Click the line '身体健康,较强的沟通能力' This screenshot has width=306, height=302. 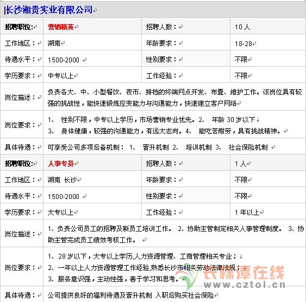click(x=100, y=131)
